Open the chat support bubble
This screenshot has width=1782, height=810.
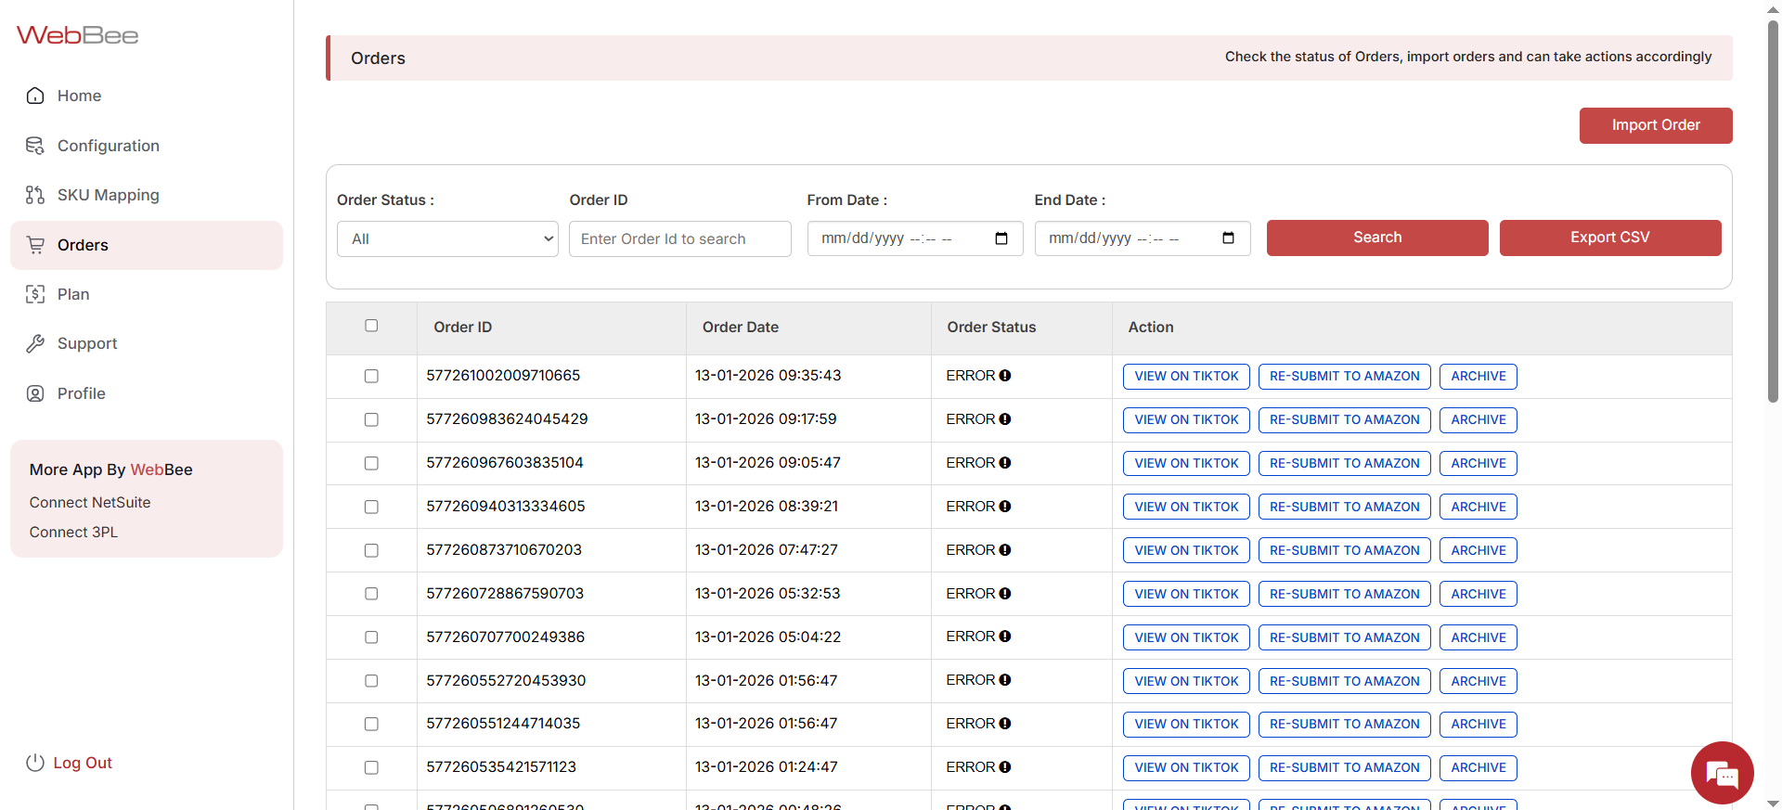(x=1722, y=772)
